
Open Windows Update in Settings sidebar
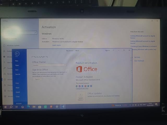[13, 46]
